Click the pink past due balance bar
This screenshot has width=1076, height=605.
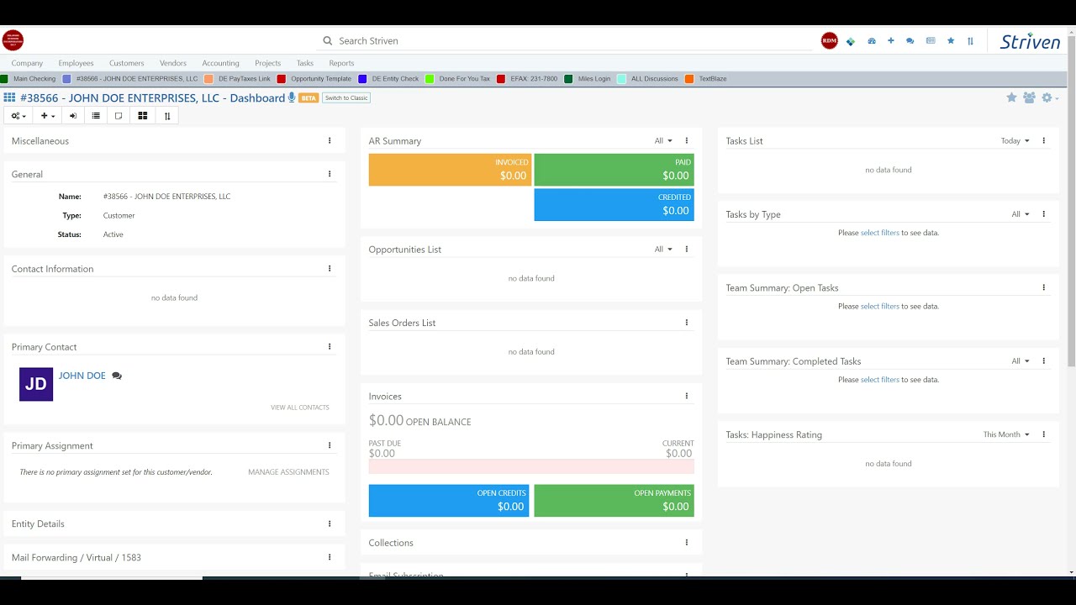tap(531, 466)
